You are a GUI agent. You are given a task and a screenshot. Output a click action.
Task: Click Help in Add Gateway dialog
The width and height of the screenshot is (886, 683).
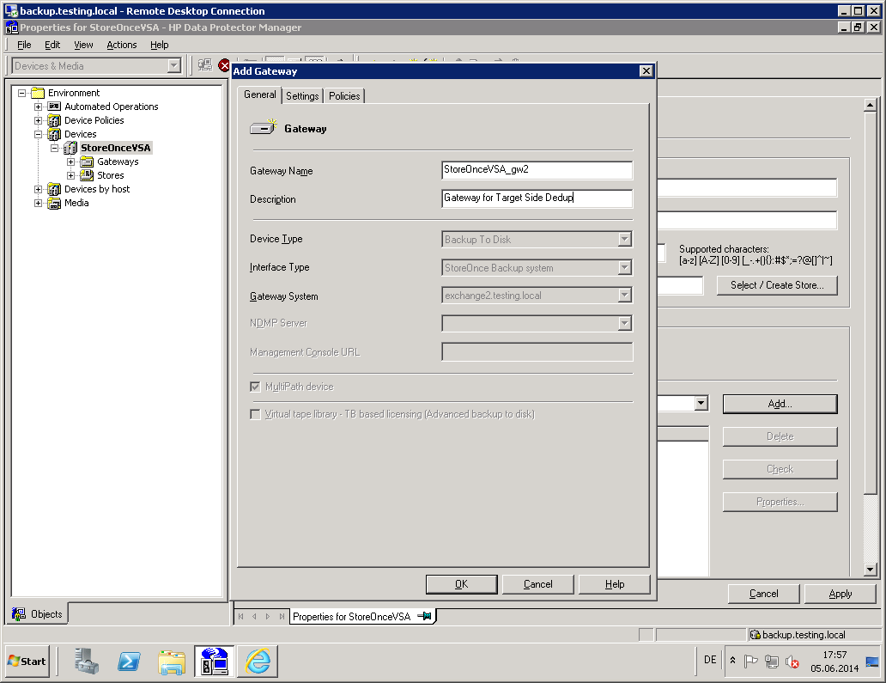point(615,584)
